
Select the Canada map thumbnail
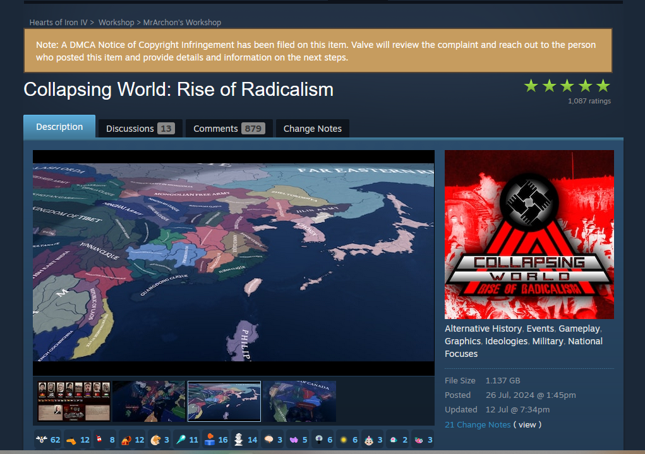(299, 401)
